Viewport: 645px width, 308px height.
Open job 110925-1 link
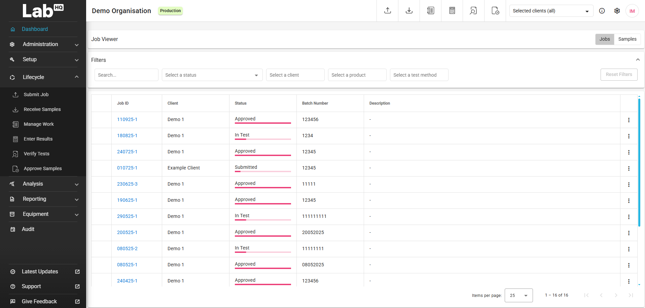(127, 119)
